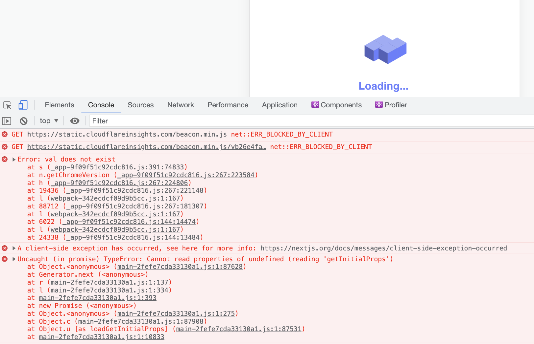Expand the Uncaught TypeError stack trace

13,259
